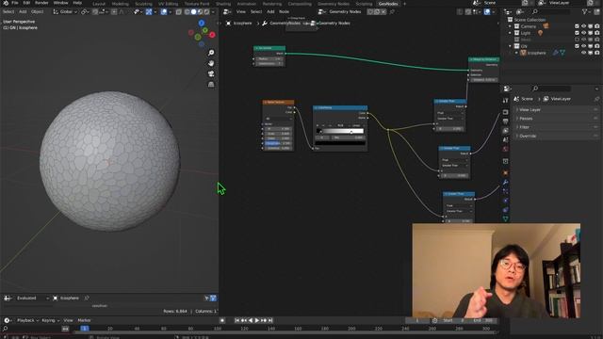This screenshot has height=339, width=603.
Task: Select rendered viewport shading icon
Action: point(206,12)
